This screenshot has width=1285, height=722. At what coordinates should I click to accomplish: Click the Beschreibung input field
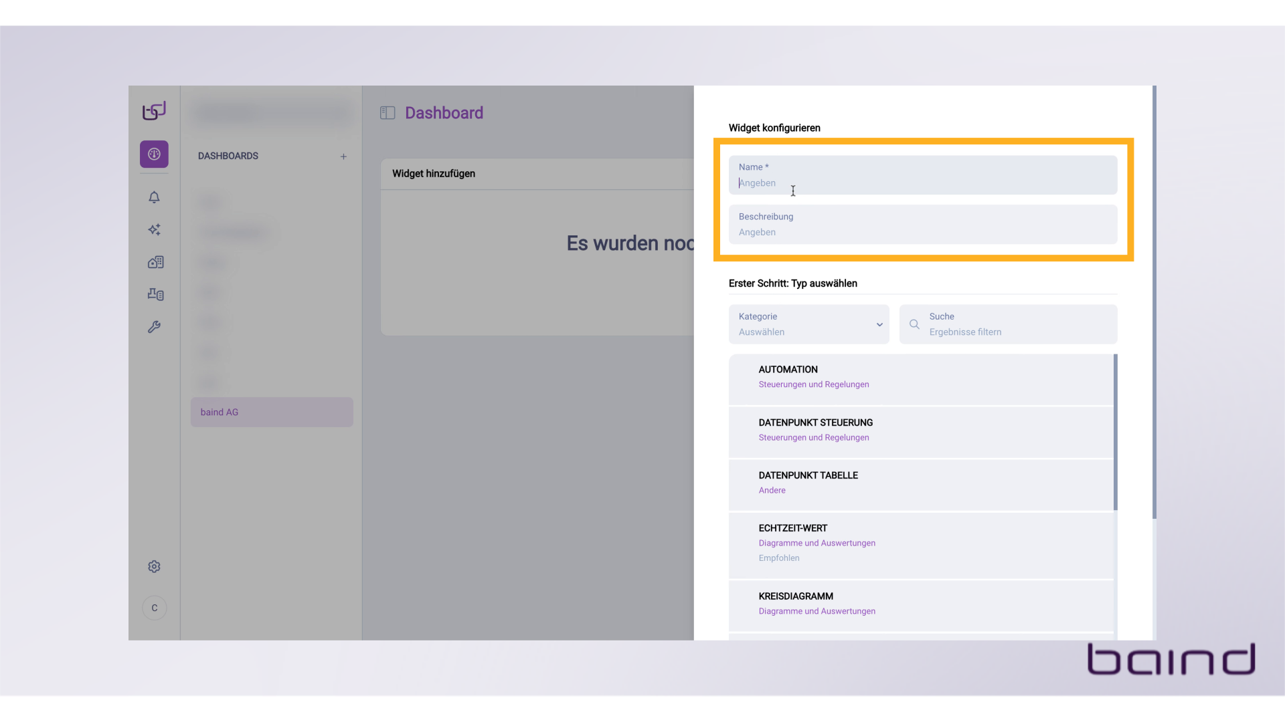point(922,225)
